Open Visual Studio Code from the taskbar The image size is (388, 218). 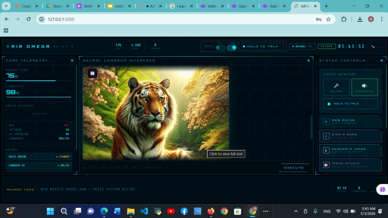pyautogui.click(x=144, y=211)
